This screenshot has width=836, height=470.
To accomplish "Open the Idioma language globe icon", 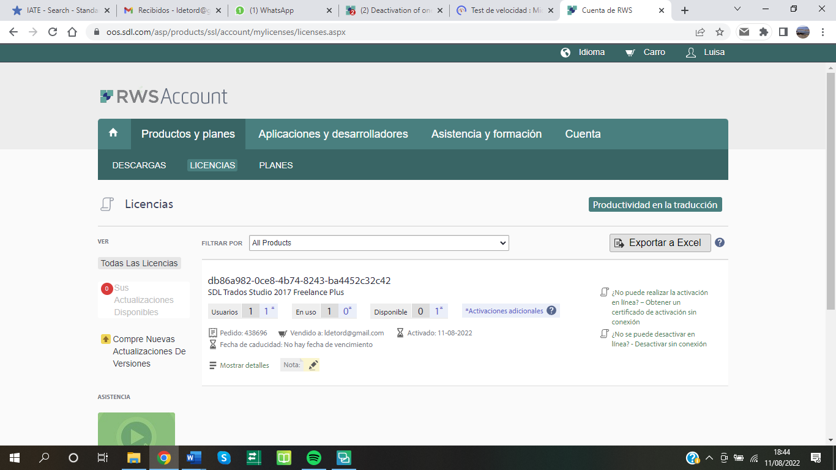I will 567,53.
